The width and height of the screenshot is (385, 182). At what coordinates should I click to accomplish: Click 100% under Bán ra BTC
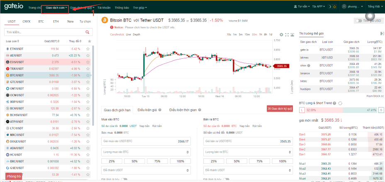283,161
